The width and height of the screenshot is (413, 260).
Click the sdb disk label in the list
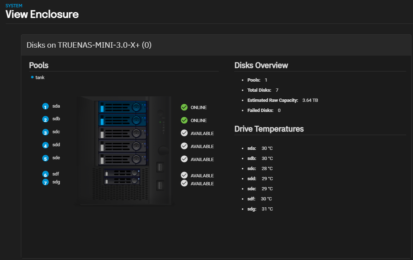56,119
